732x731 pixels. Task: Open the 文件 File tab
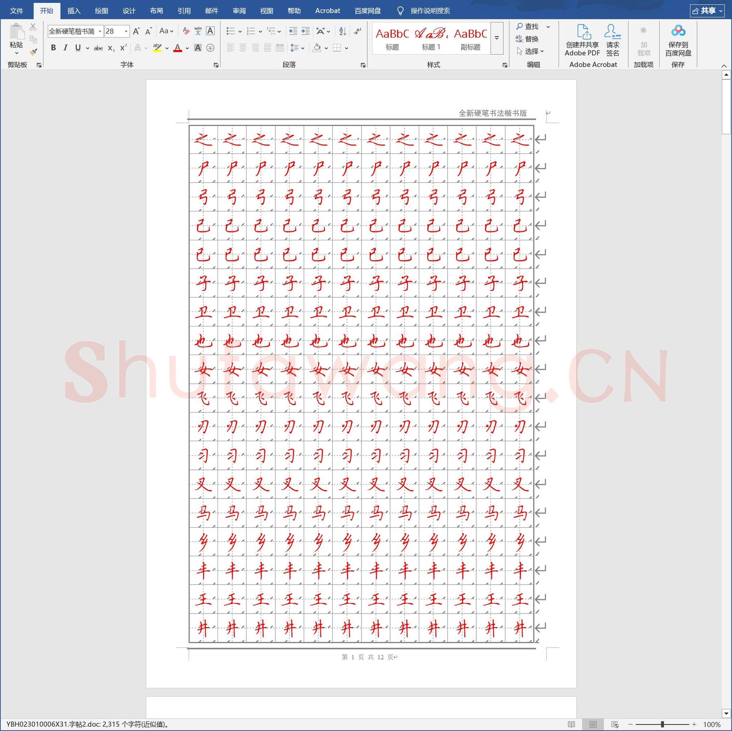(17, 11)
